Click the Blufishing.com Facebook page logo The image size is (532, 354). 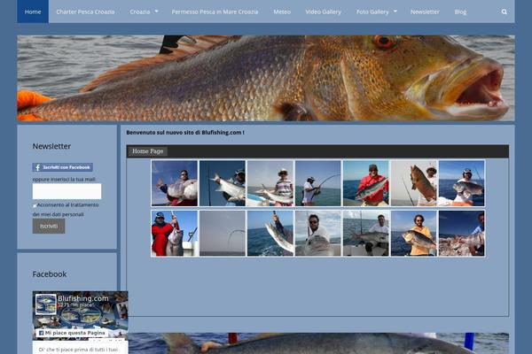(x=46, y=304)
